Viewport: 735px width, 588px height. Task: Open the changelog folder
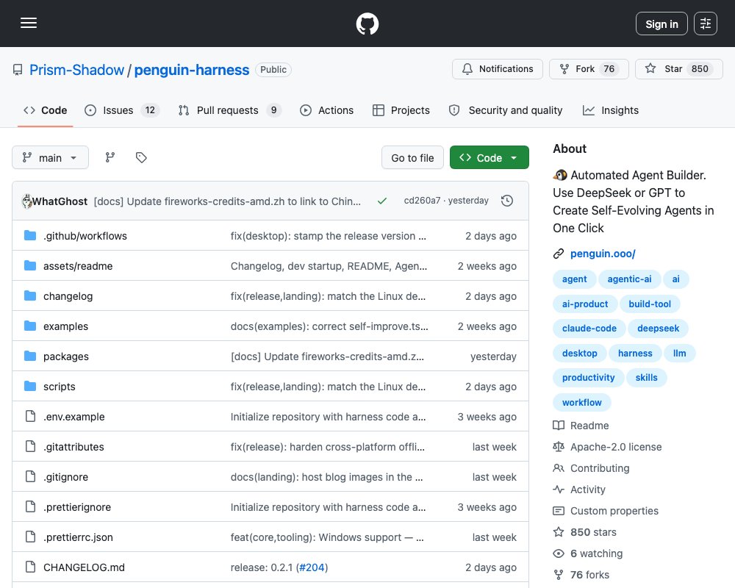pyautogui.click(x=68, y=296)
